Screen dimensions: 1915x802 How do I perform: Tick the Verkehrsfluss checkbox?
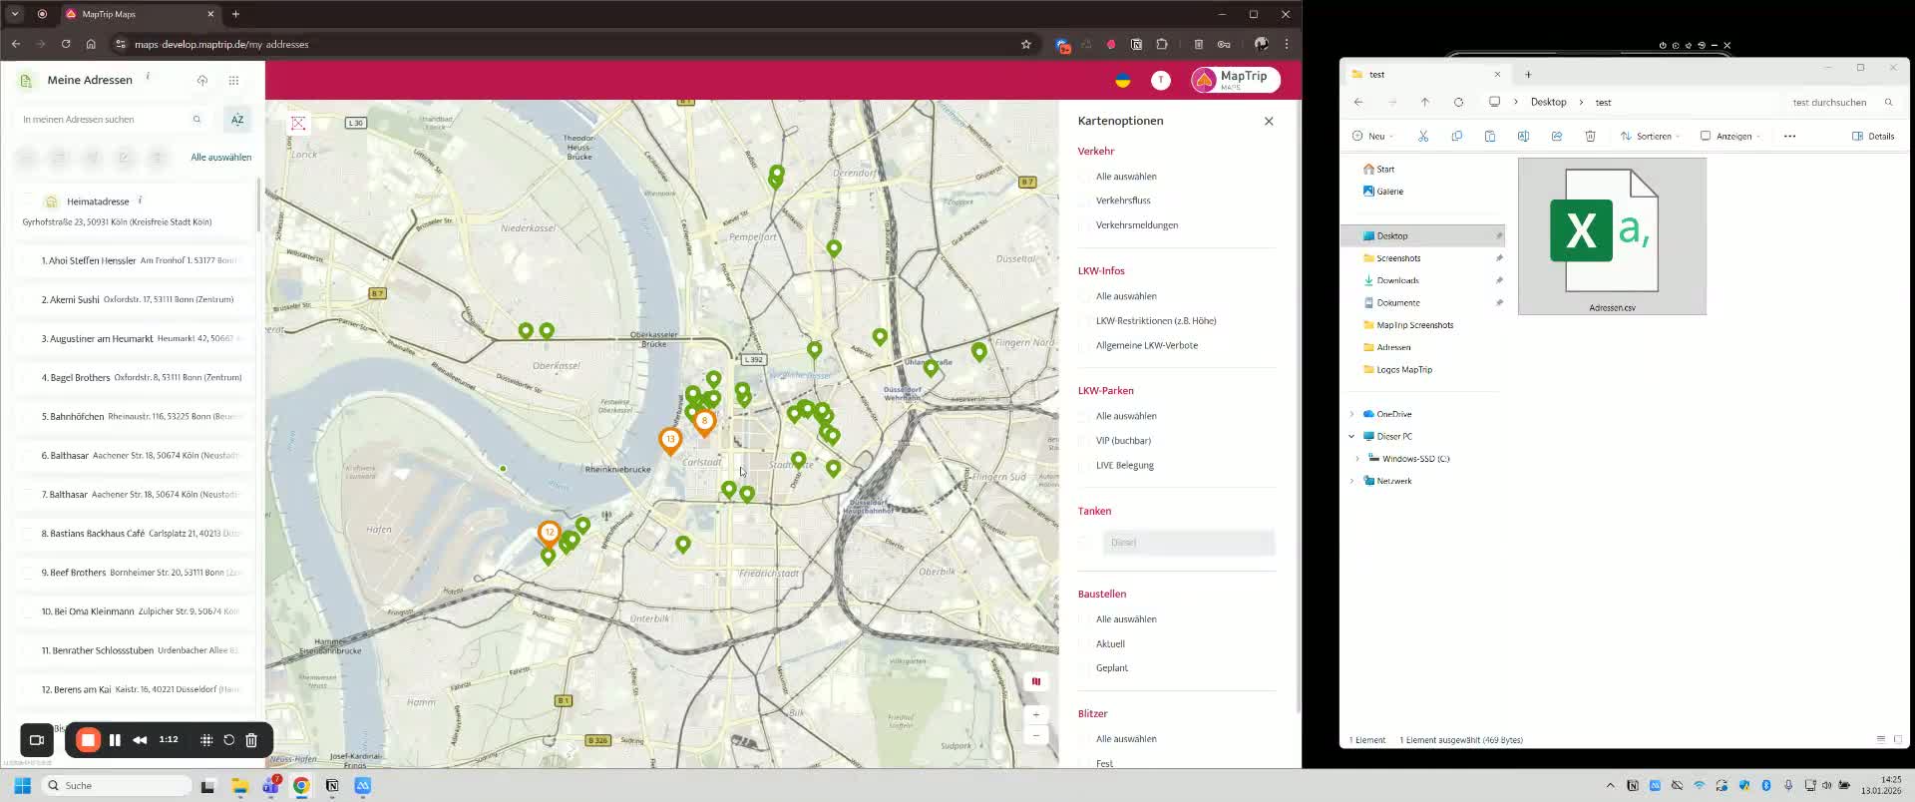1084,200
